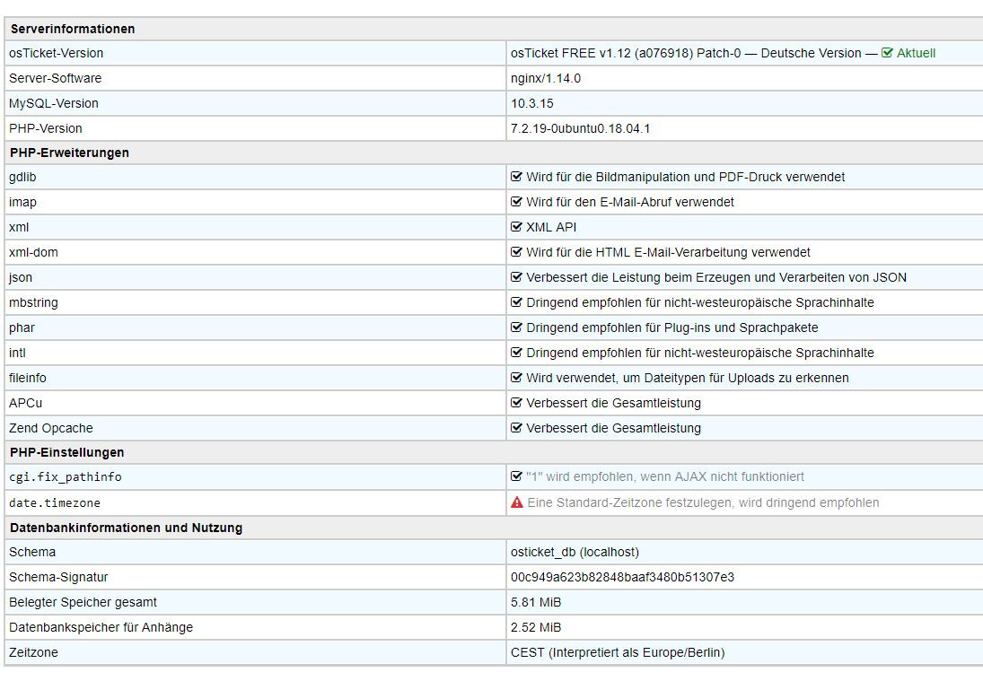Select the 7.2.19-0ubuntu0.18.04.1 value

pos(581,128)
